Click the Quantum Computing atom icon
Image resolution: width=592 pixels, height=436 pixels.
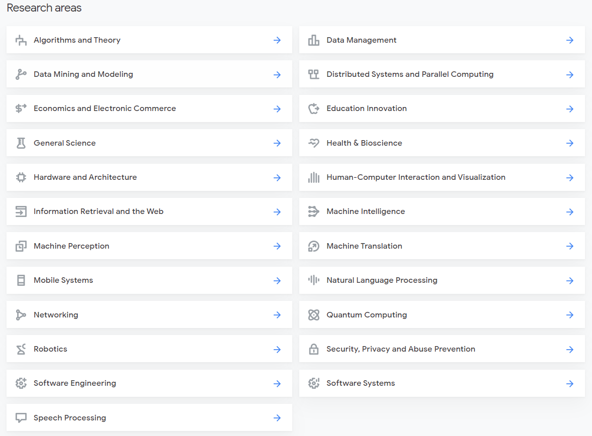click(314, 315)
